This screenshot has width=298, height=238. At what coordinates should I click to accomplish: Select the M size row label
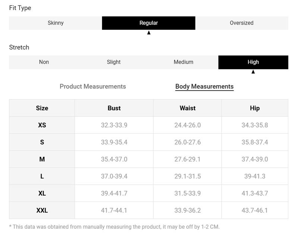[42, 159]
